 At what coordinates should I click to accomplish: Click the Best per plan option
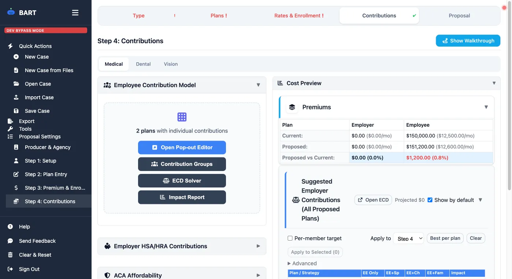tap(445, 238)
